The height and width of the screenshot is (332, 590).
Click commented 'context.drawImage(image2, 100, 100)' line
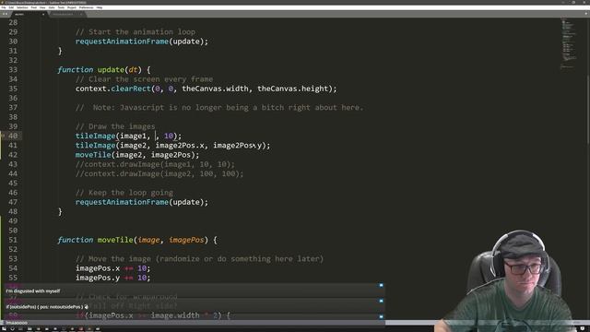point(159,173)
